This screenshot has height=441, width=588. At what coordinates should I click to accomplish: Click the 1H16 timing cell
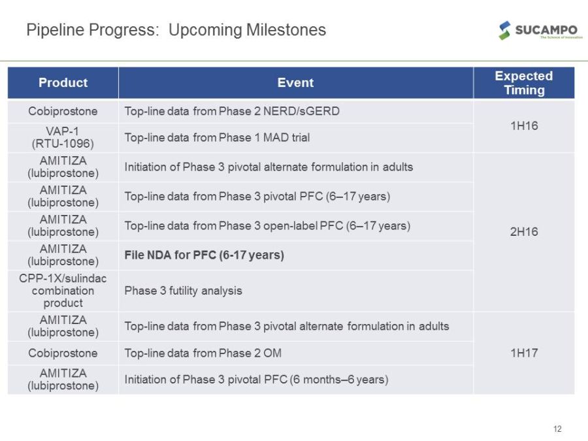pos(523,125)
